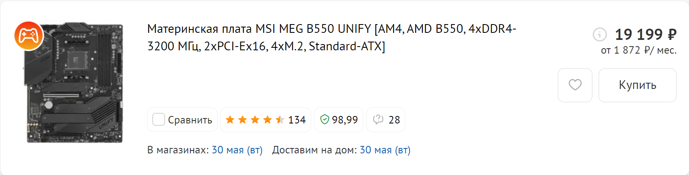Click the first orange rating star
This screenshot has height=175, width=689.
pyautogui.click(x=230, y=120)
